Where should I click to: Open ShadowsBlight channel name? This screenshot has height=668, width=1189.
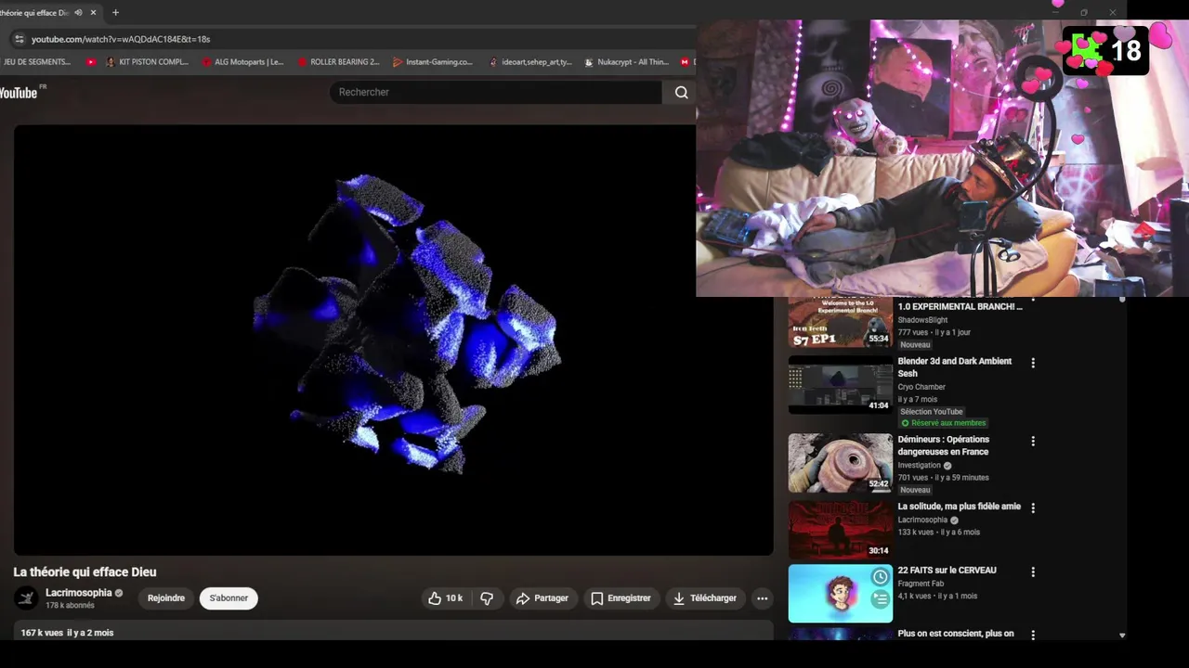[x=922, y=320]
